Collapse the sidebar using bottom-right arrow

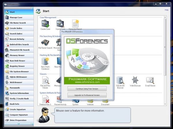(32, 124)
